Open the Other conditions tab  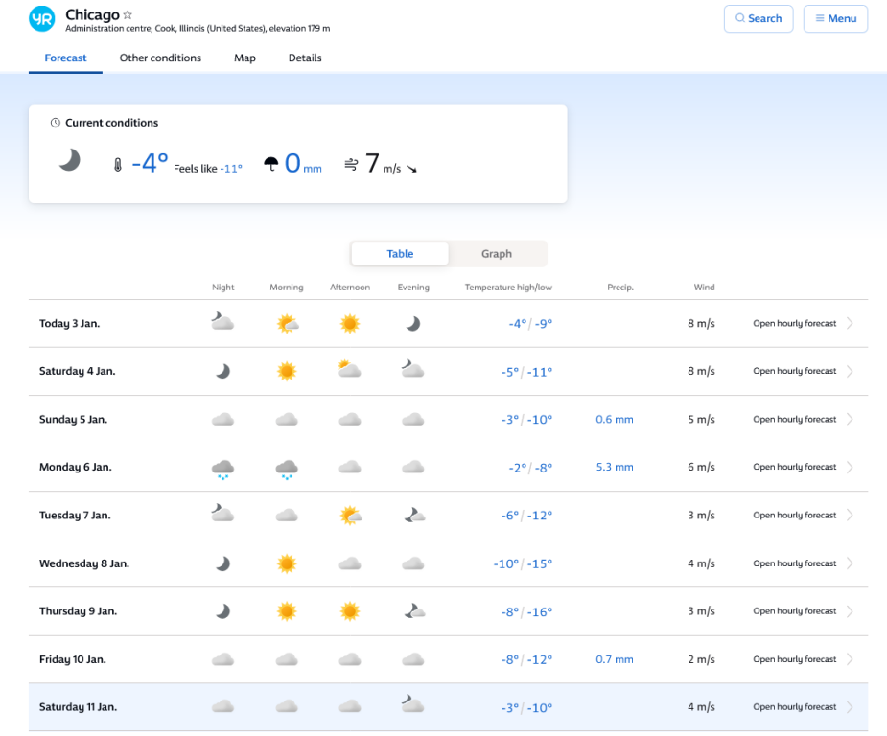click(x=160, y=58)
